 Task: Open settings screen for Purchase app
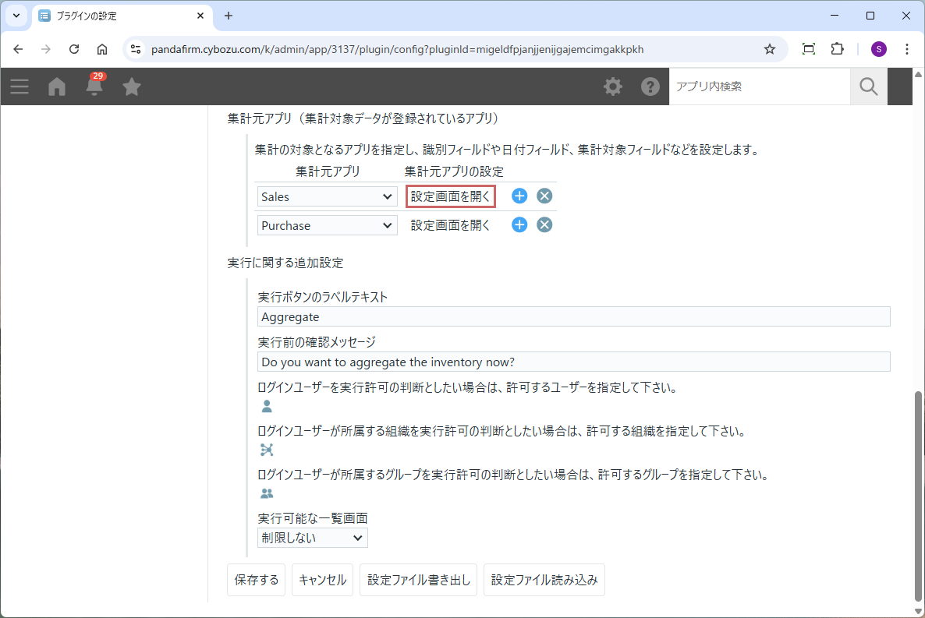tap(450, 226)
